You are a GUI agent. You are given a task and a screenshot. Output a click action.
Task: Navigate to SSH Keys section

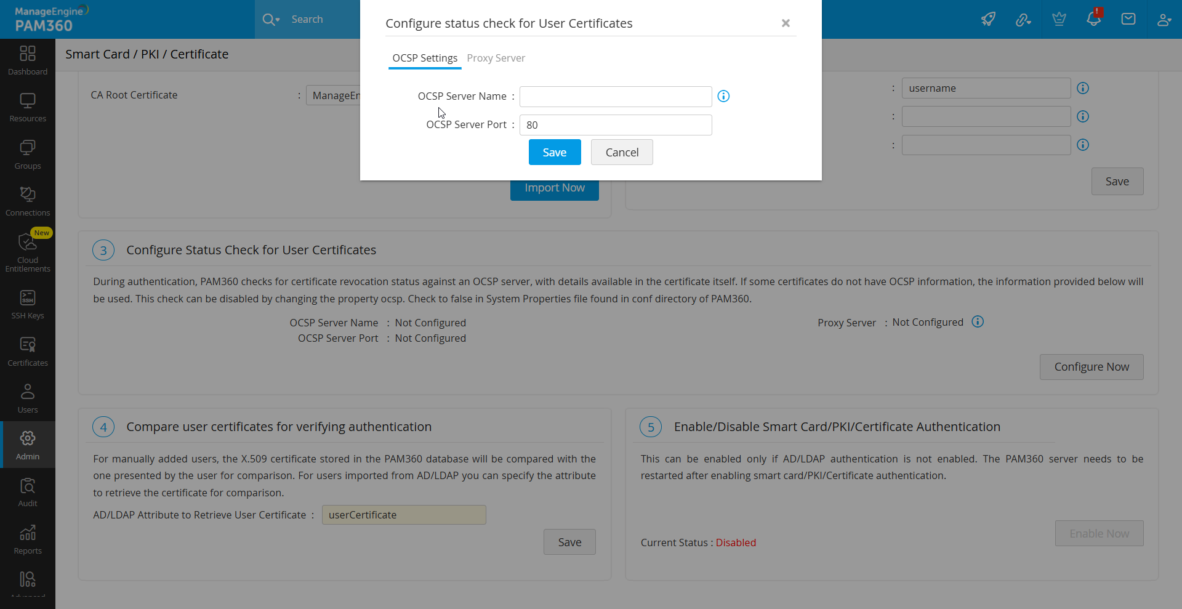pyautogui.click(x=28, y=303)
